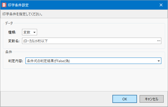Click the 印字条件を指定してください instruction text
The width and height of the screenshot is (168, 107).
tap(22, 14)
